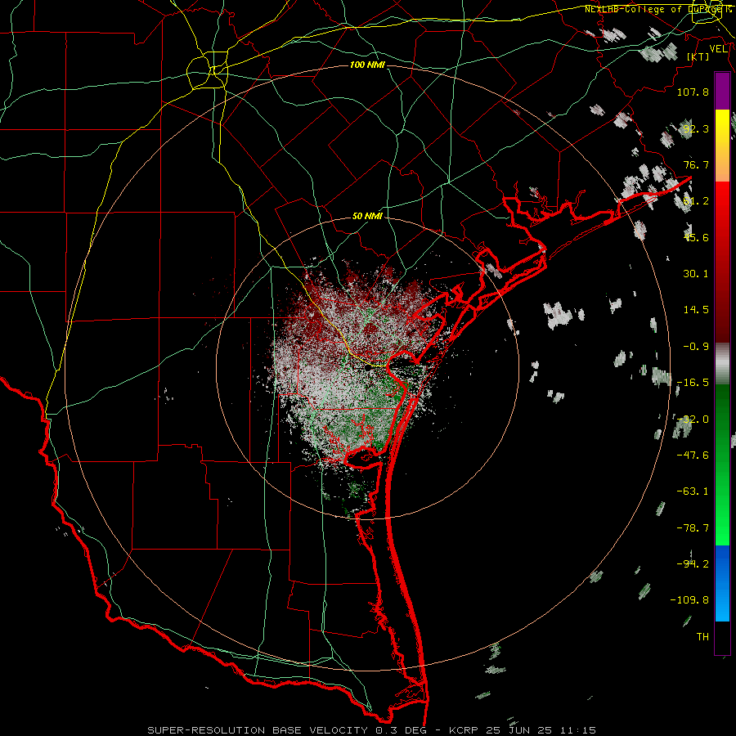The image size is (736, 736).
Task: Click the 50 NMI range ring label
Action: point(367,217)
